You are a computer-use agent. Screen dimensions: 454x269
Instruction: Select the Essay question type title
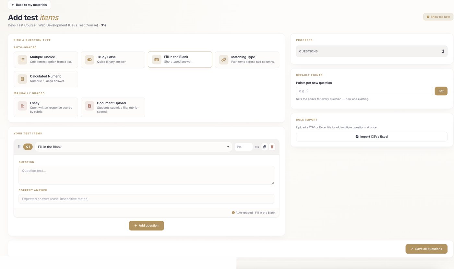pos(35,103)
